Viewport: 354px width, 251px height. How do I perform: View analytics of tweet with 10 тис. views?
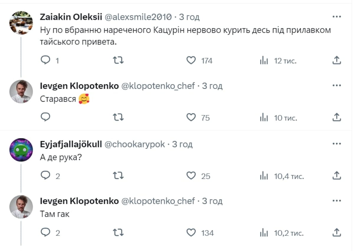(x=263, y=118)
